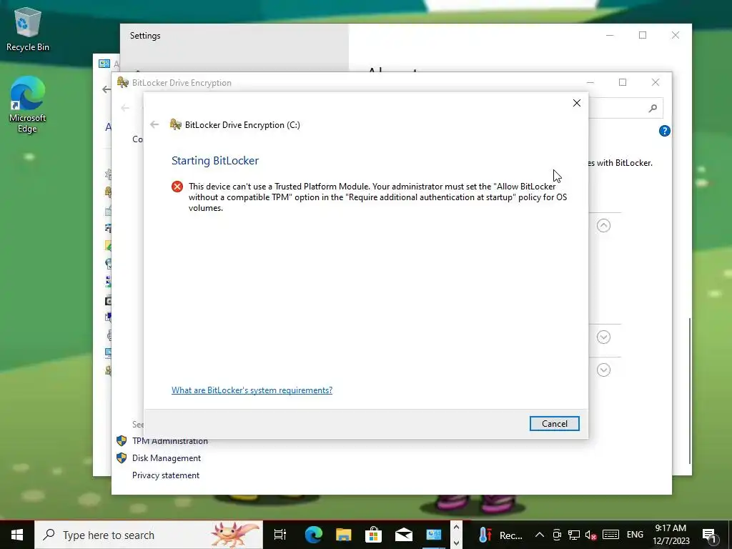The width and height of the screenshot is (732, 549).
Task: Open the blue help icon in Control Panel
Action: [664, 132]
